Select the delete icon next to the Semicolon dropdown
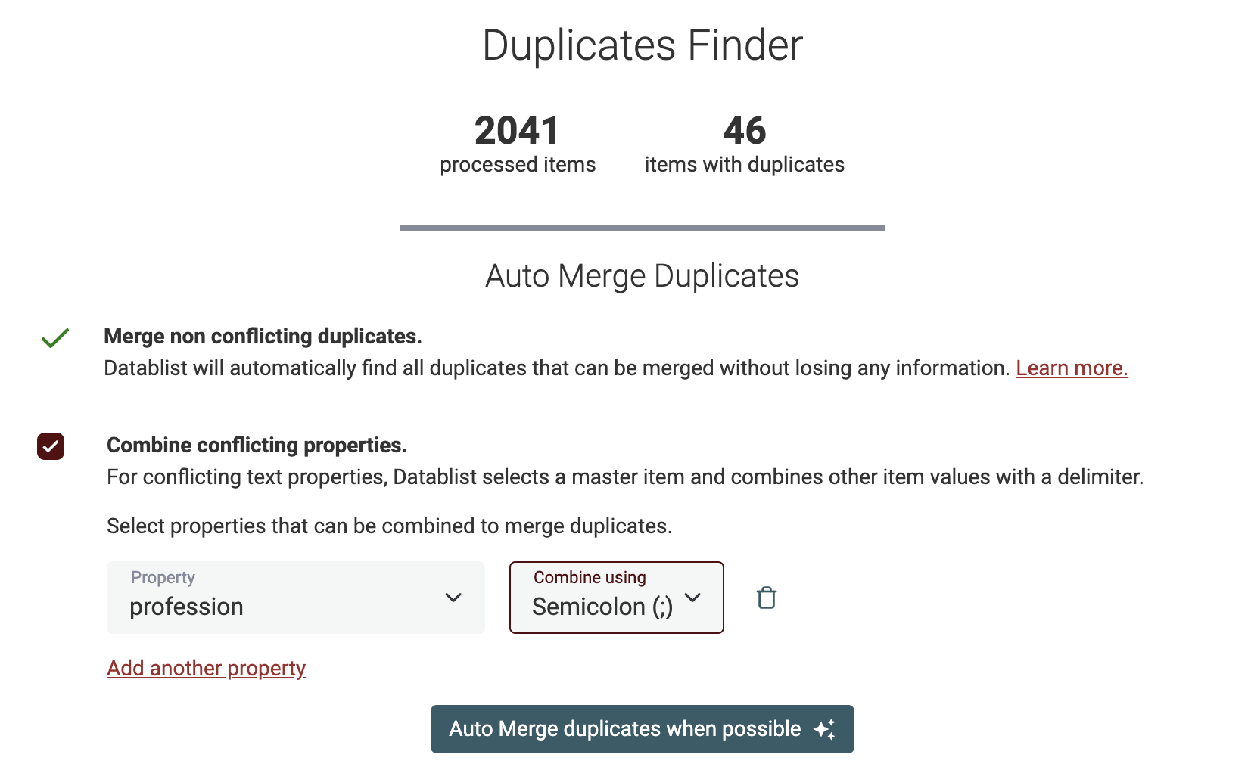Image resolution: width=1251 pixels, height=770 pixels. pyautogui.click(x=766, y=598)
